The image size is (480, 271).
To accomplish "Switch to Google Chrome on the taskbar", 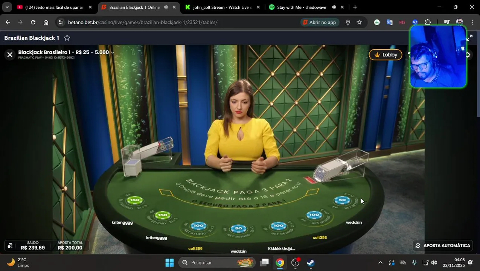I will pyautogui.click(x=280, y=262).
